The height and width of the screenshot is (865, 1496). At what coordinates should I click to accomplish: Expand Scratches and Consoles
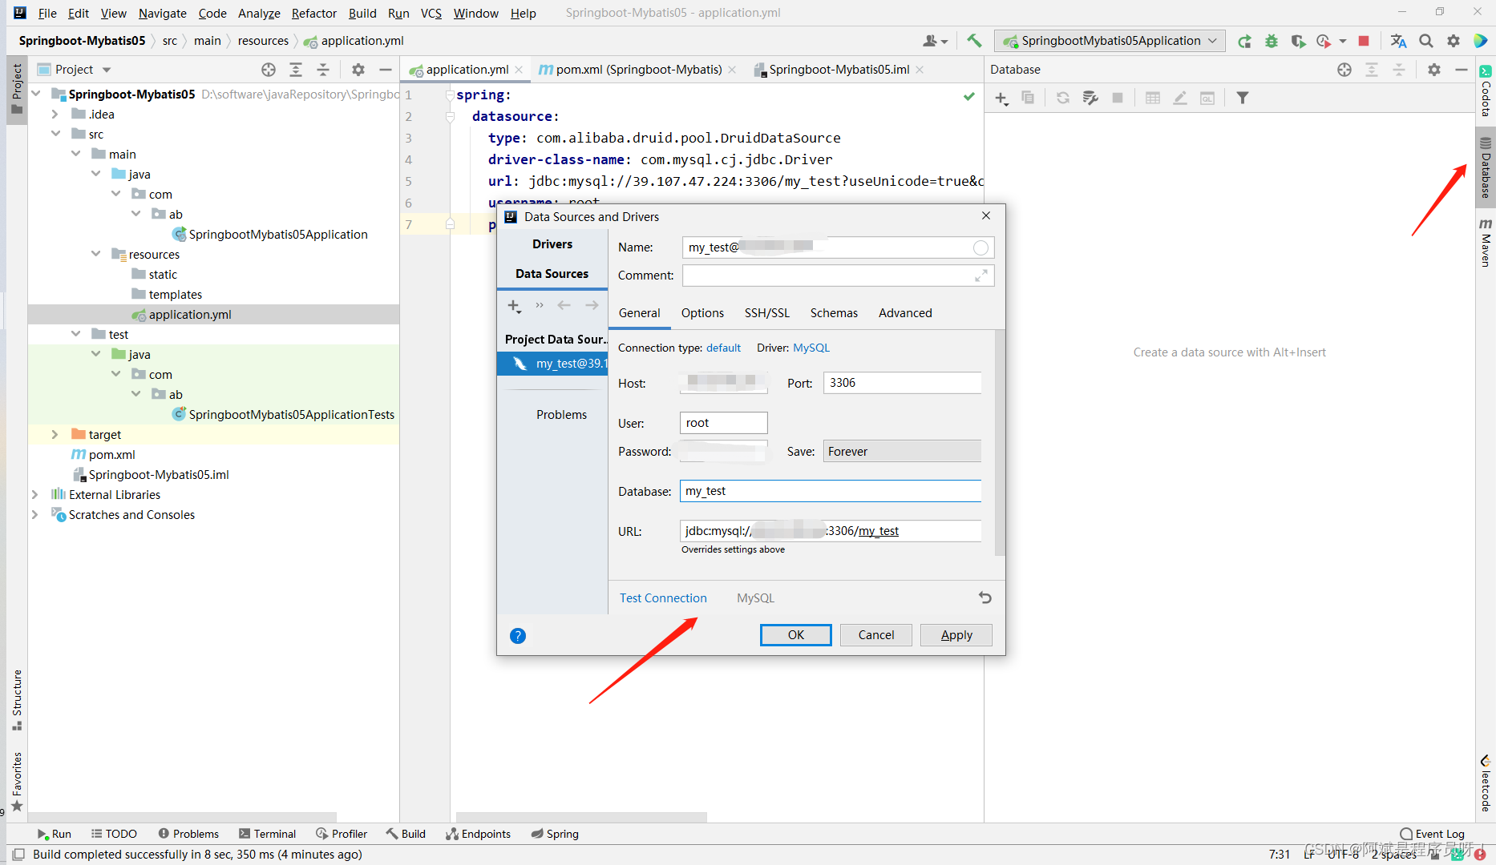[x=35, y=514]
